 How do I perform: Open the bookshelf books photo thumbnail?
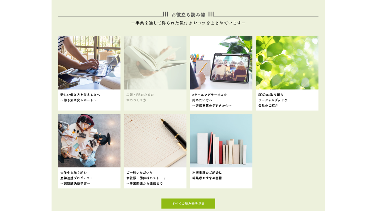221,141
